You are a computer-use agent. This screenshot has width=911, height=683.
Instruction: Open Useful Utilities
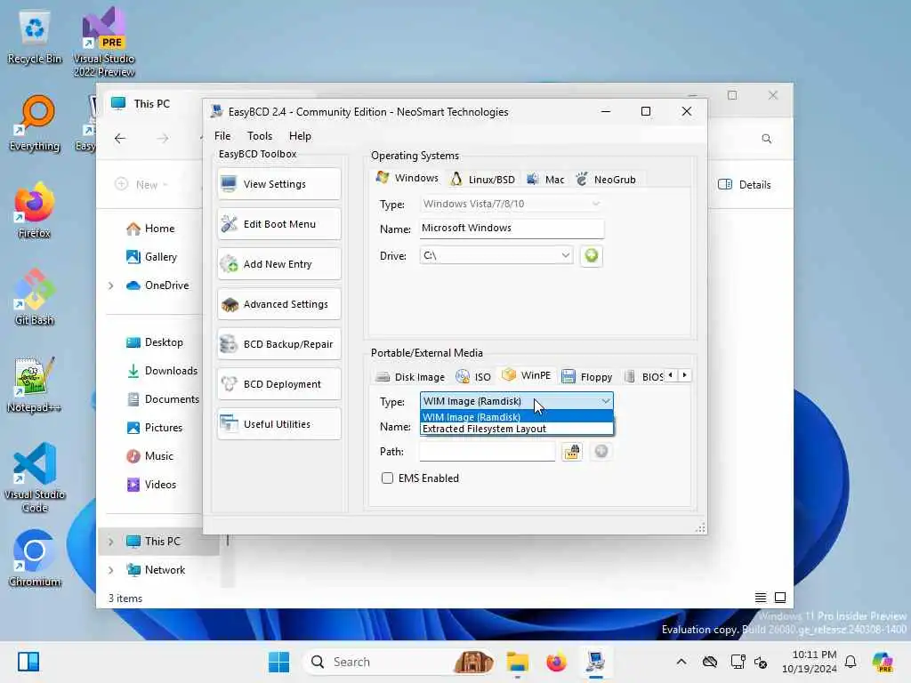tap(278, 424)
